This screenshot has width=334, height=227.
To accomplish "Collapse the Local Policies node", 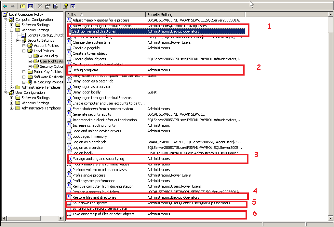I will pyautogui.click(x=24, y=51).
